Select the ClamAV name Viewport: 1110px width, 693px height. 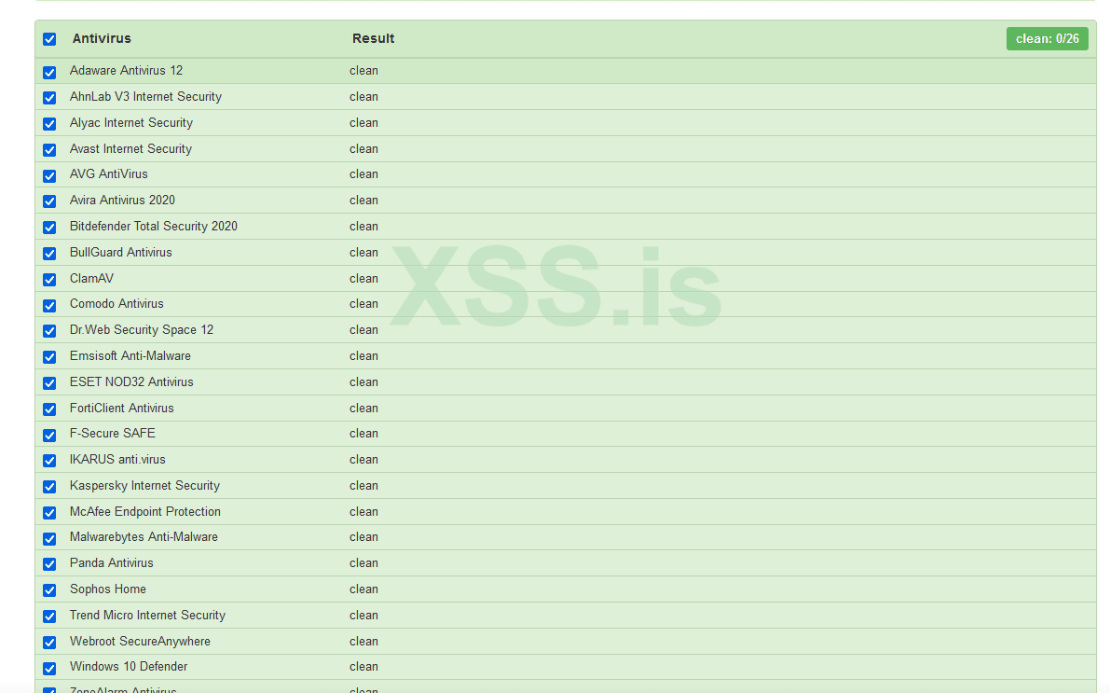point(91,279)
